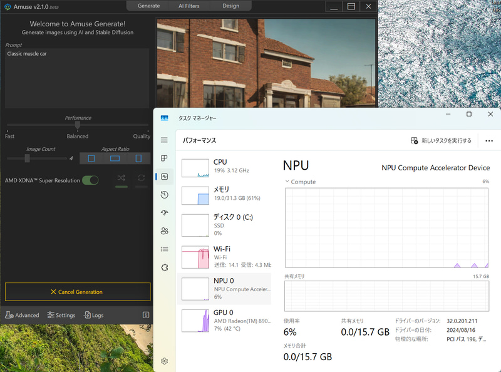Select Wi-Fi in the performance list
This screenshot has height=372, width=501.
tap(225, 257)
